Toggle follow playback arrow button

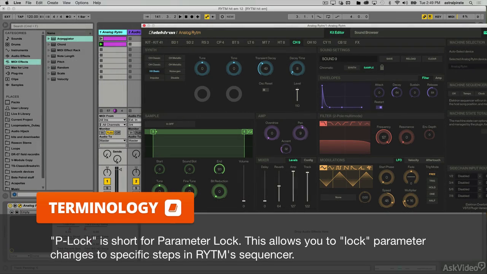[x=147, y=17]
